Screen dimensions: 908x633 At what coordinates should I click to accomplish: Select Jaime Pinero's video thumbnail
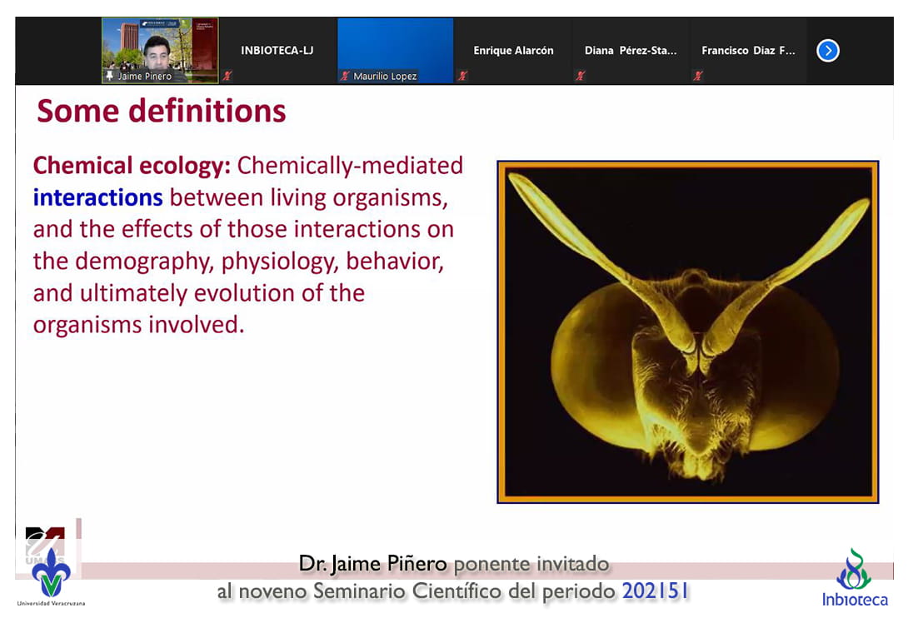click(160, 48)
